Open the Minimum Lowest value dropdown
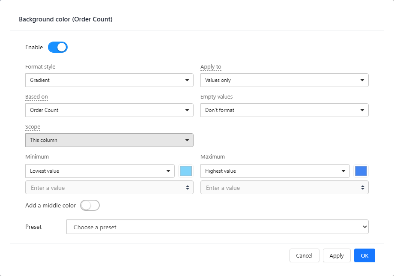The height and width of the screenshot is (276, 394). pos(100,171)
